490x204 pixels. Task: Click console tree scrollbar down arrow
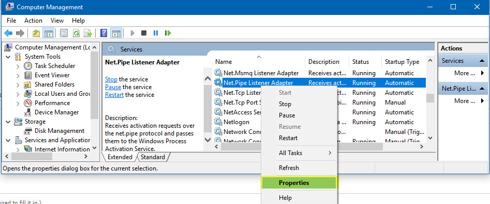(94, 147)
